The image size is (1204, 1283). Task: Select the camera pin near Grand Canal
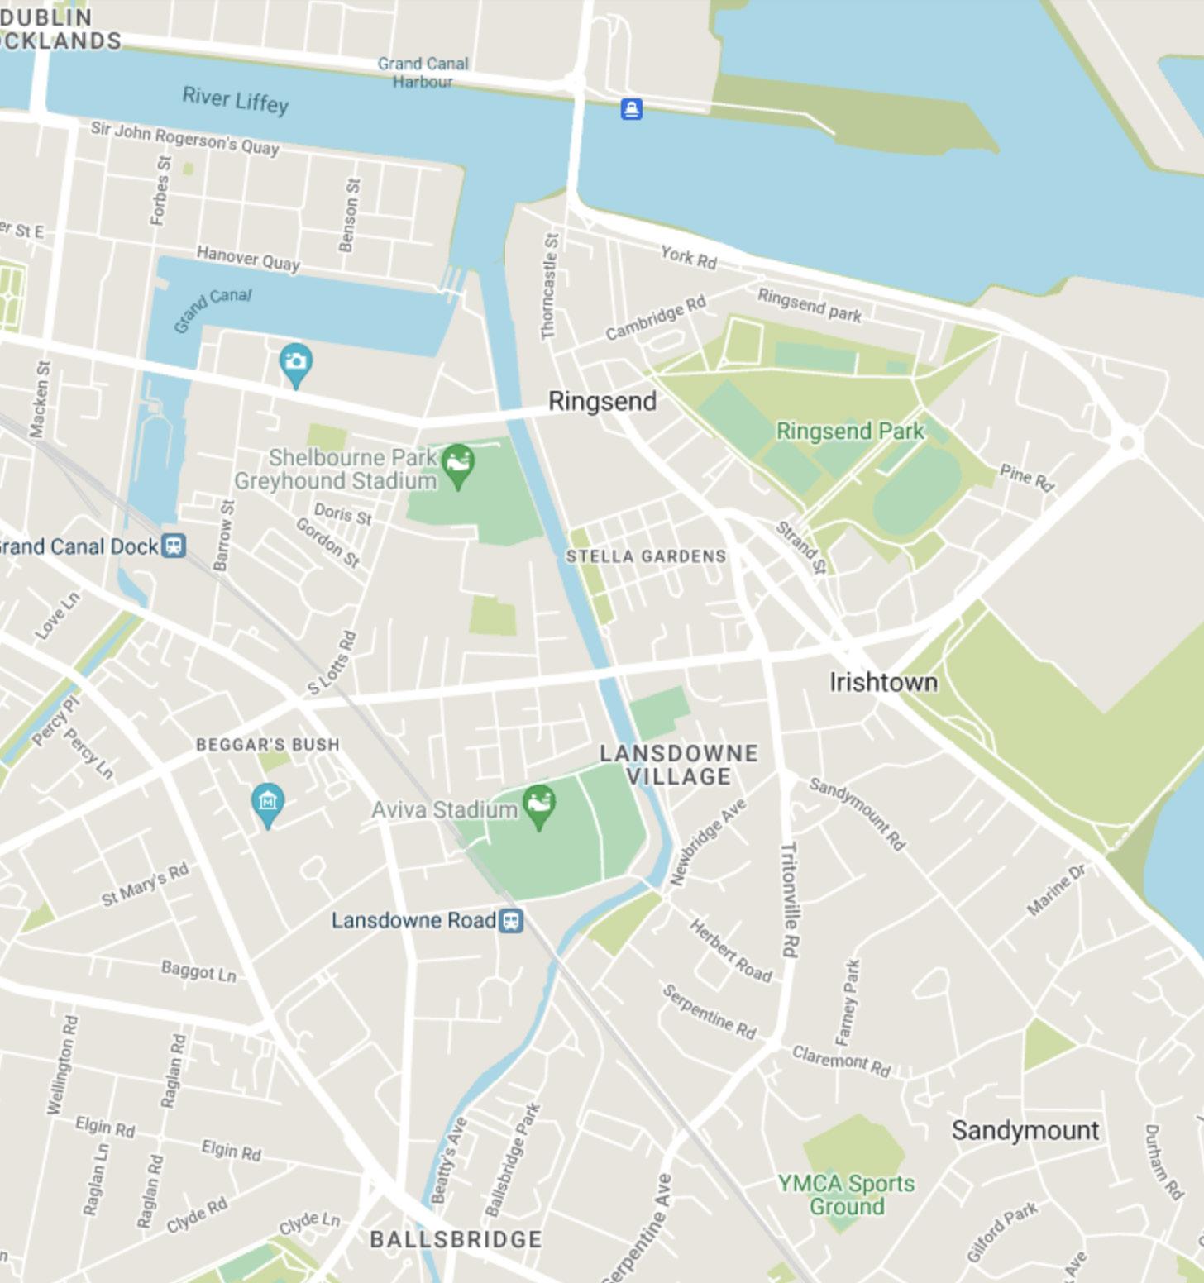(x=295, y=365)
